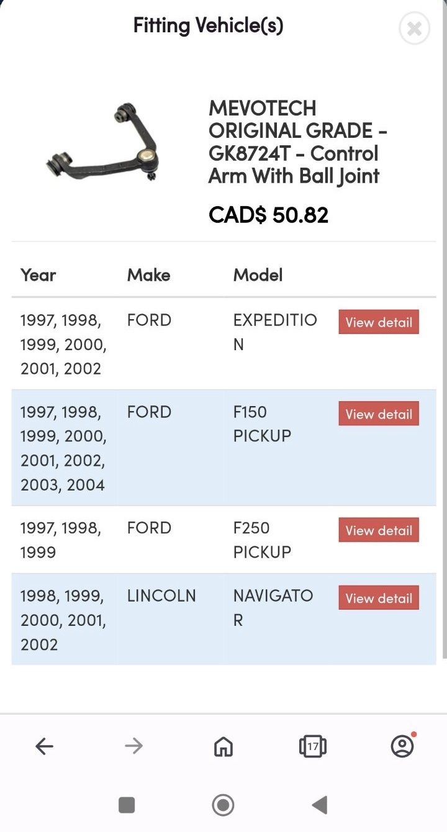
Task: View detail for Ford F250 Pickup
Action: tap(379, 530)
